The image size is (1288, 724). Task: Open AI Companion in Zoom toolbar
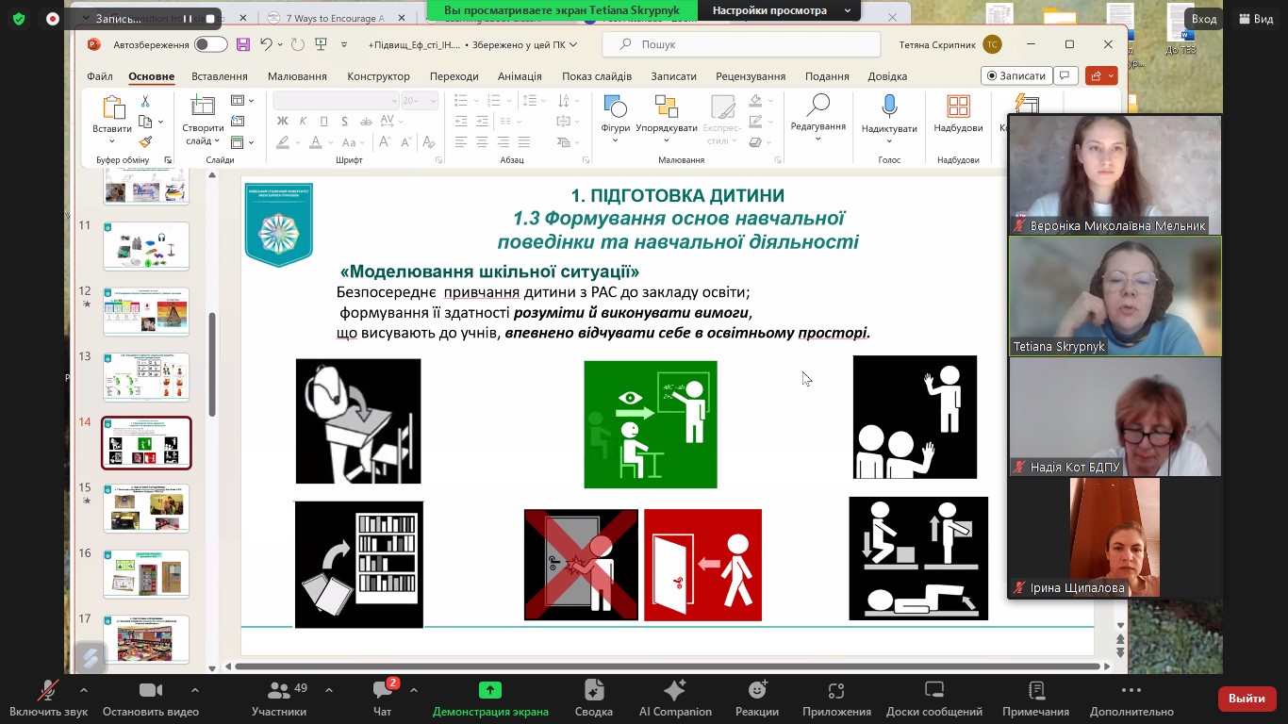[x=674, y=699]
